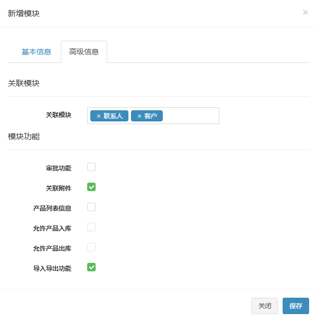Screen dimensions: 317x322
Task: Click the 模块功能 section heading
Action: click(24, 137)
